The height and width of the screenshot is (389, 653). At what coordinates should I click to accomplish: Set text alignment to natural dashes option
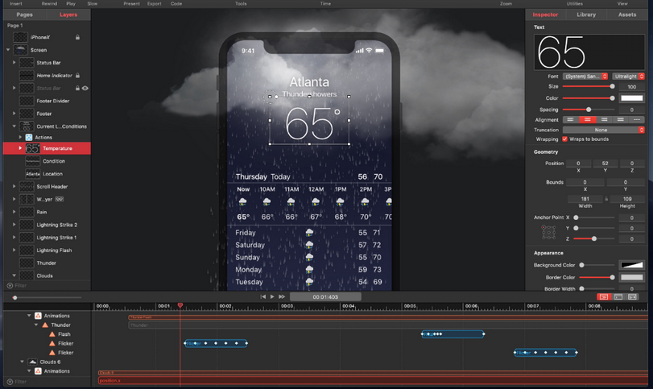click(636, 119)
